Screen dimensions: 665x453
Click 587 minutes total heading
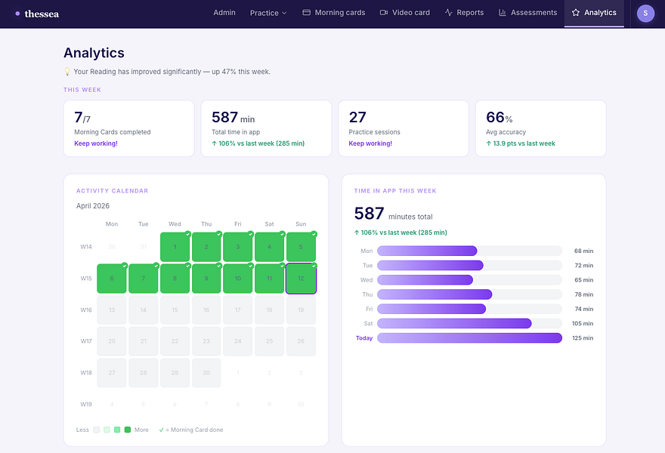pyautogui.click(x=393, y=214)
